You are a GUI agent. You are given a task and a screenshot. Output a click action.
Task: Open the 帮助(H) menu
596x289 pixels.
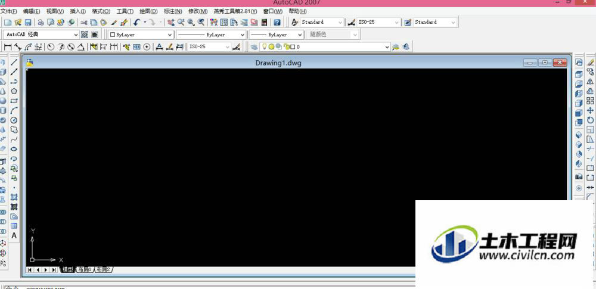297,11
